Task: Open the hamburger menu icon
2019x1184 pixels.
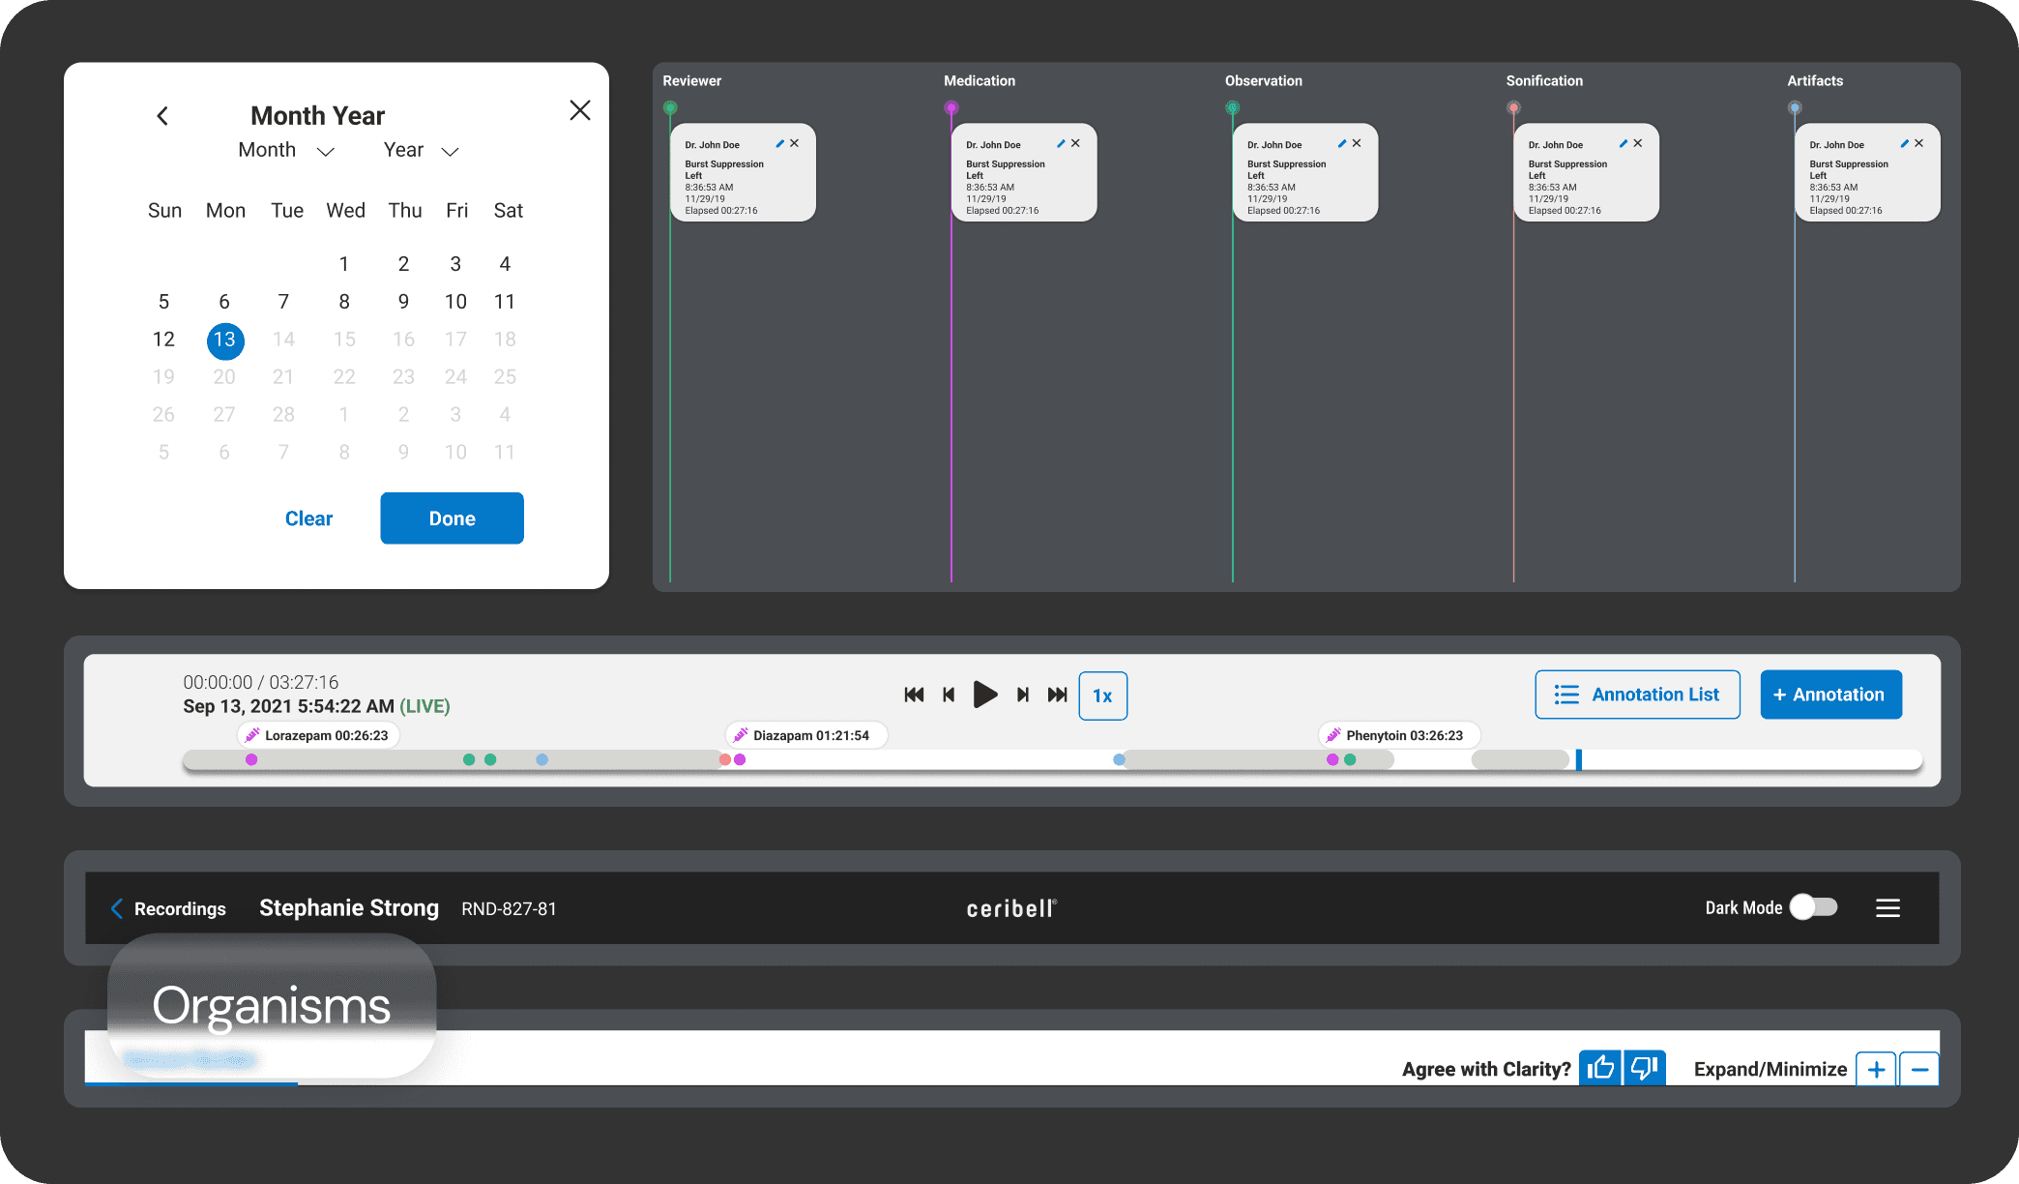Action: coord(1887,907)
